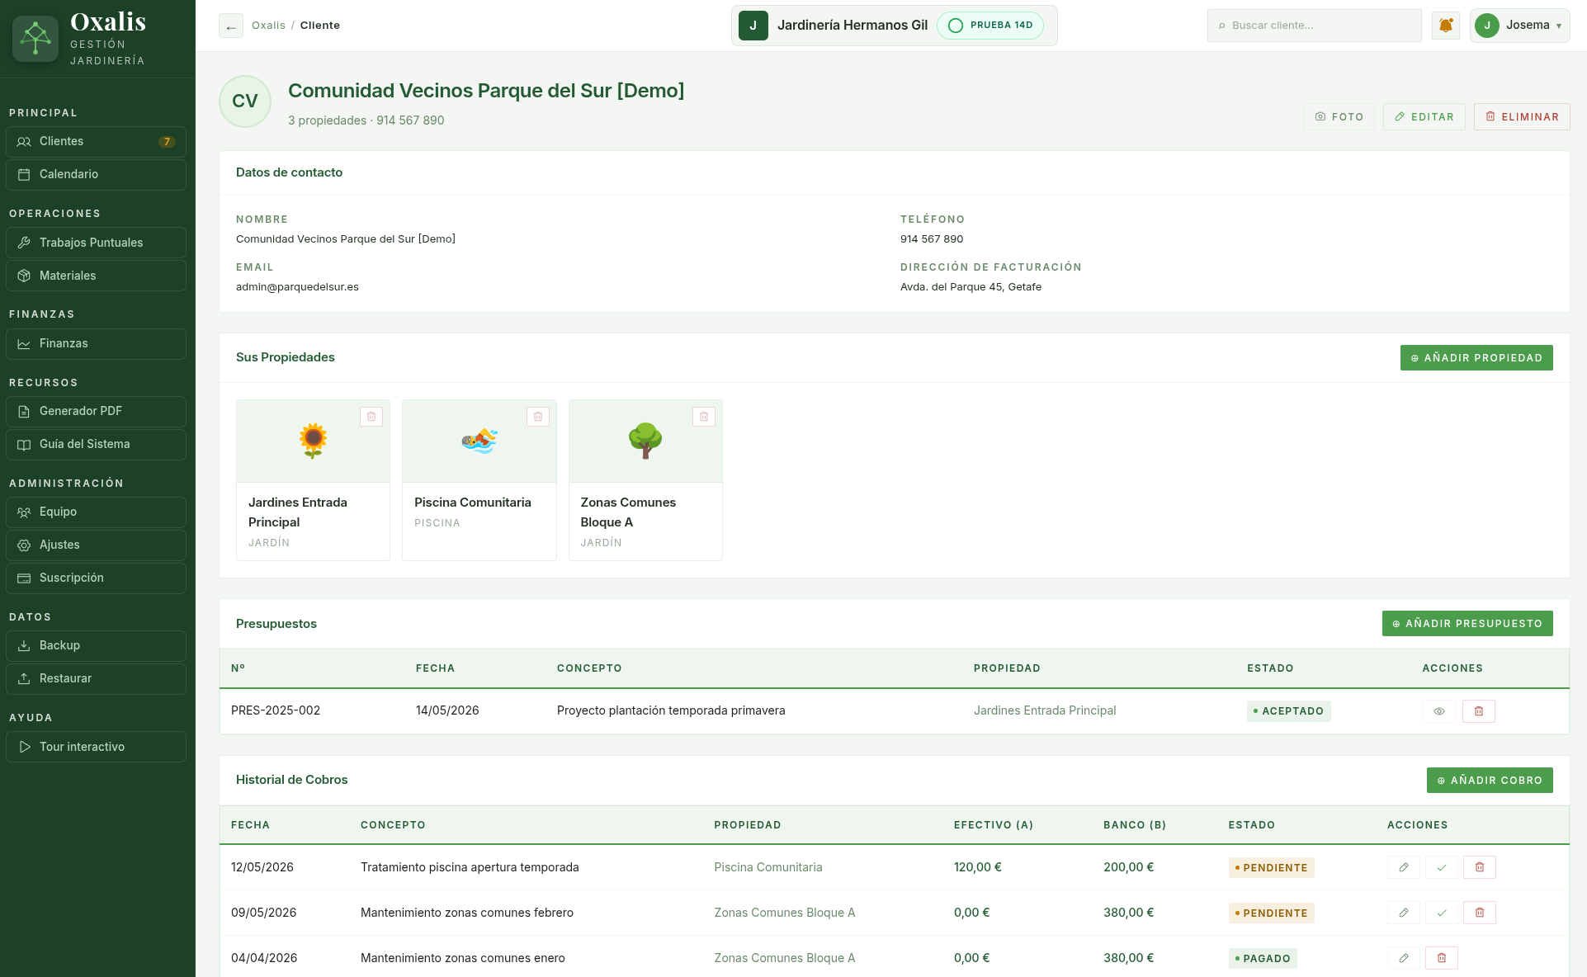Open the Josema user dropdown

click(1519, 26)
